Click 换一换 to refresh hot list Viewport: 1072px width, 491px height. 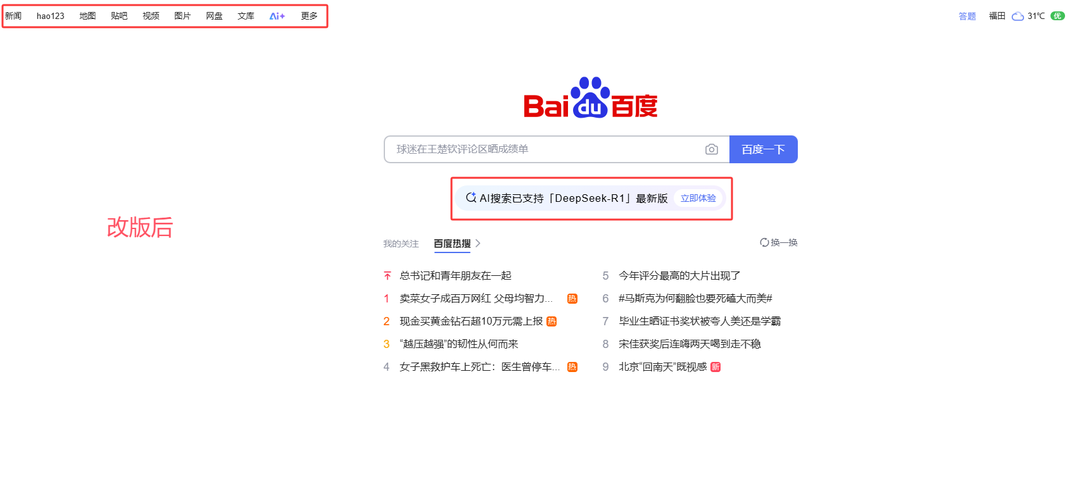(784, 242)
